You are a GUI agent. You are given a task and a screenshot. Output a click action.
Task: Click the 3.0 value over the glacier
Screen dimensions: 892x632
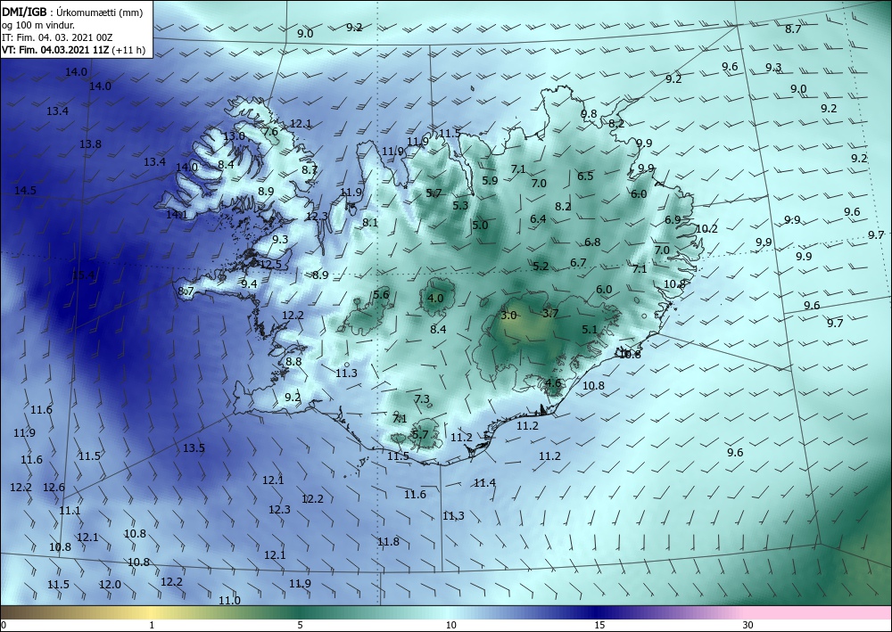click(508, 315)
